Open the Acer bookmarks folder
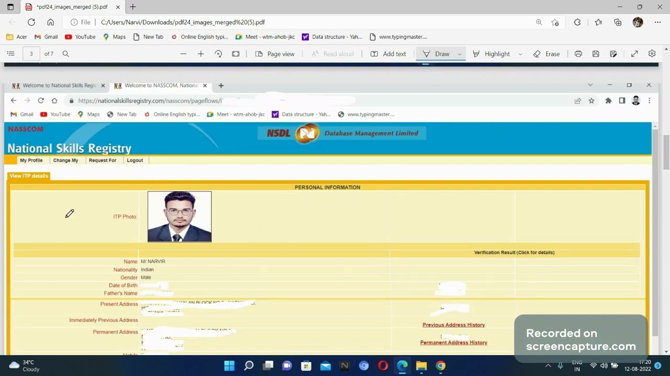This screenshot has height=376, width=670. (16, 37)
